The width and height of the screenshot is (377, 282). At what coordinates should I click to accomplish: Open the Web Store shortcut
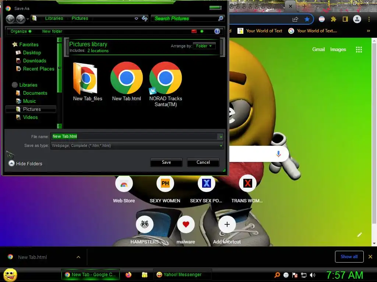[124, 190]
